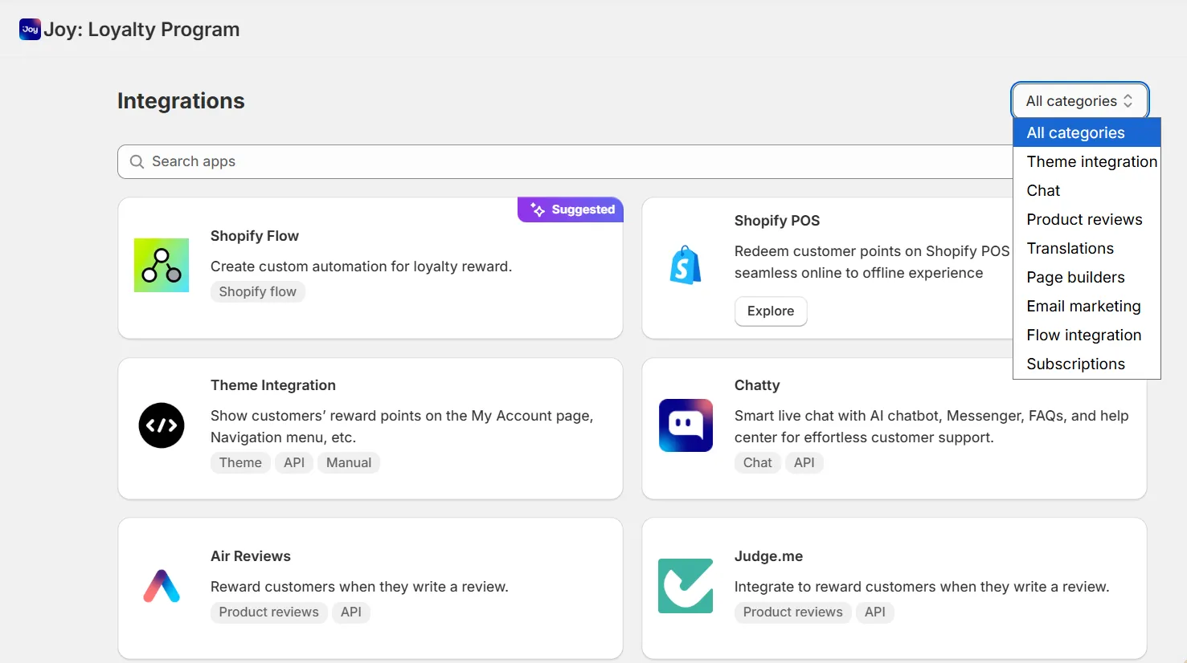Viewport: 1187px width, 663px height.
Task: Open the Shopify POS card title
Action: click(777, 221)
